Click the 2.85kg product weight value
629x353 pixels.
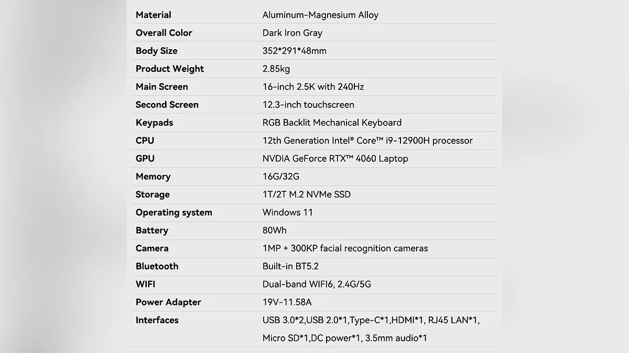coord(276,69)
